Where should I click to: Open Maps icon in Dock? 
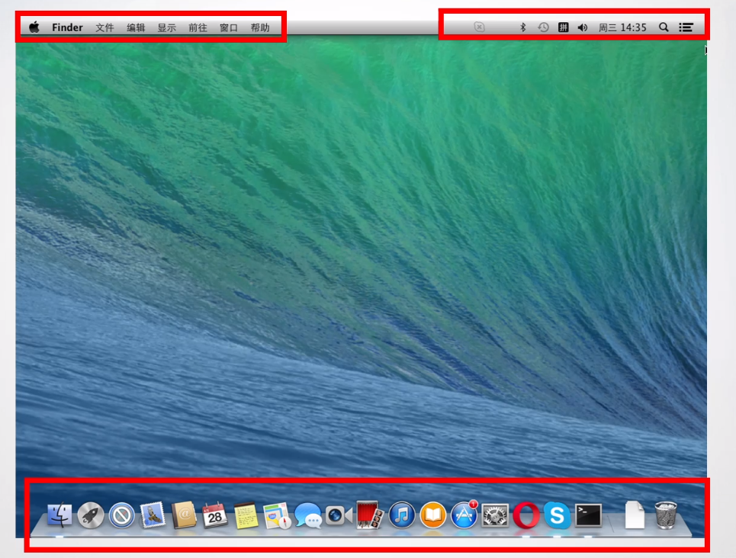tap(277, 515)
